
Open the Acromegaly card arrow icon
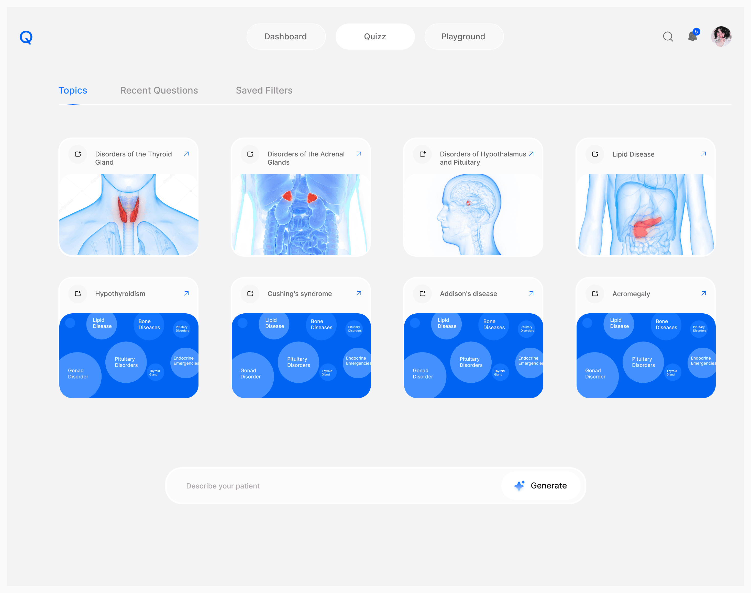coord(703,293)
